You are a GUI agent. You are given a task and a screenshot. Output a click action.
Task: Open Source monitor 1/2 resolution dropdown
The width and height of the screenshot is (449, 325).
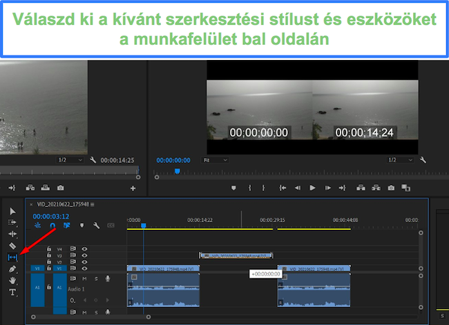tap(70, 160)
